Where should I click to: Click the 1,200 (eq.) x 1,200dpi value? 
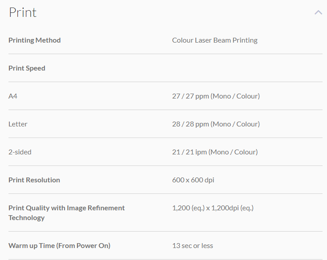(213, 208)
